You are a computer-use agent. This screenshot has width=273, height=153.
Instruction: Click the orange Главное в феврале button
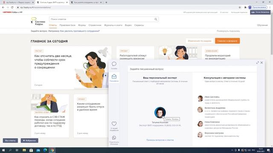tap(227, 41)
